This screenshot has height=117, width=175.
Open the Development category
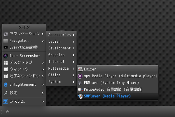[61, 48]
